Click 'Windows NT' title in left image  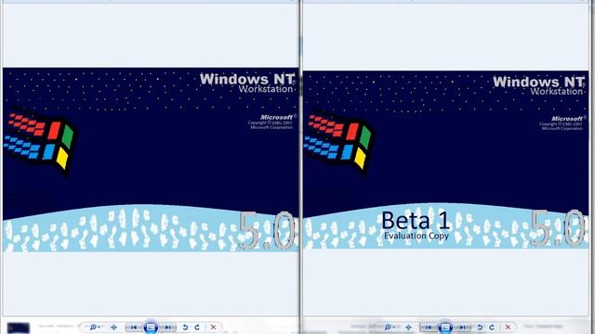point(246,79)
